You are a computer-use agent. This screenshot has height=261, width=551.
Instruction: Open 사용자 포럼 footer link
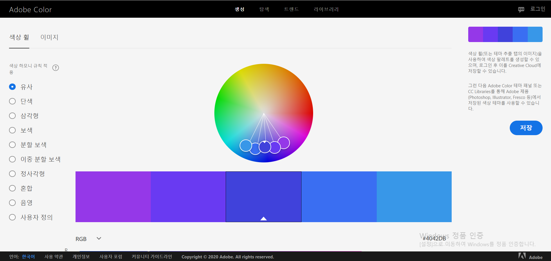click(x=111, y=257)
